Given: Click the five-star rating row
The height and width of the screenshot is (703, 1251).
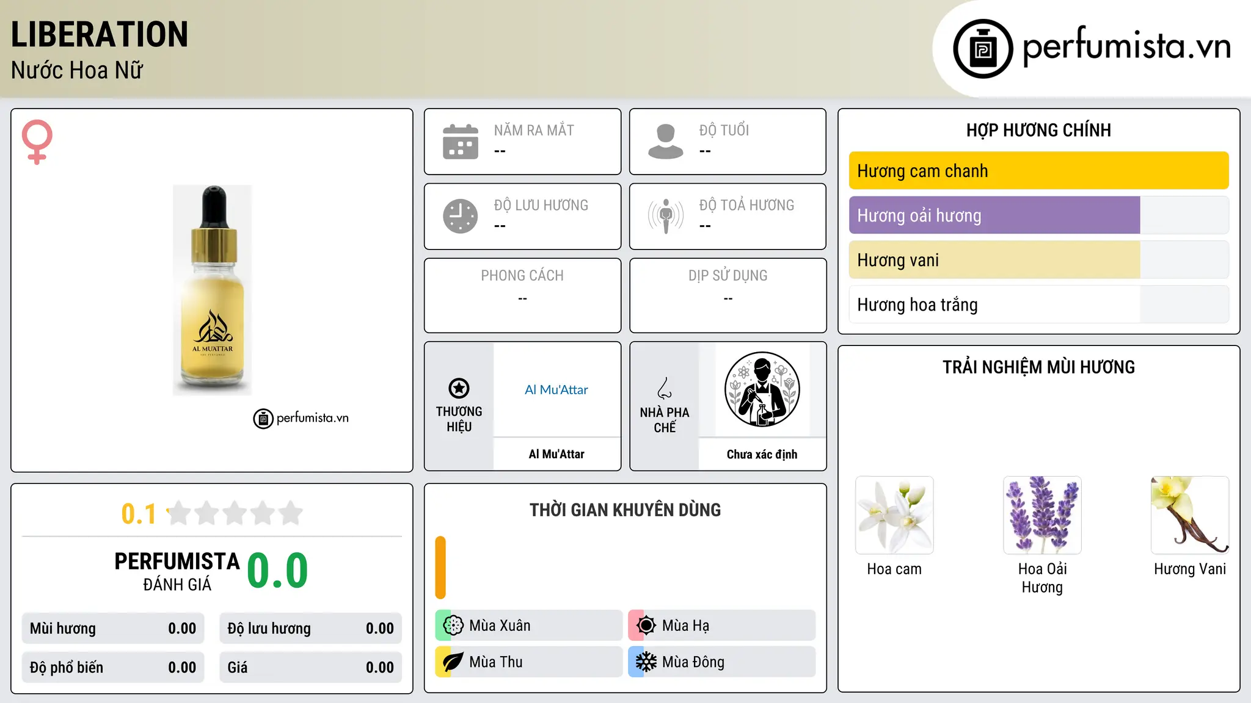Looking at the screenshot, I should [235, 513].
